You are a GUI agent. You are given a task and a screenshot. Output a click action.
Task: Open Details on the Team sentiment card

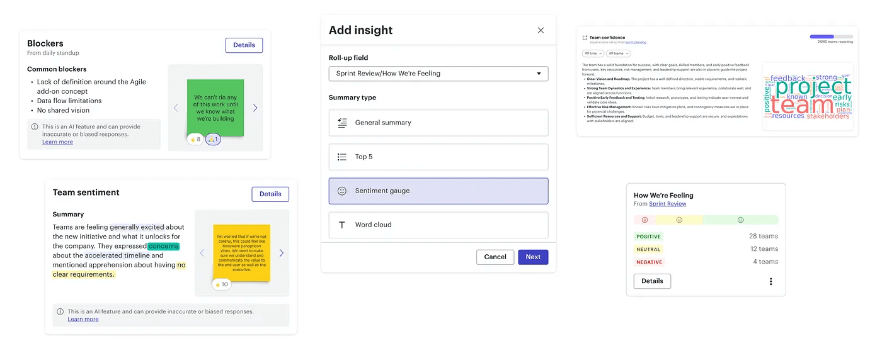click(270, 194)
